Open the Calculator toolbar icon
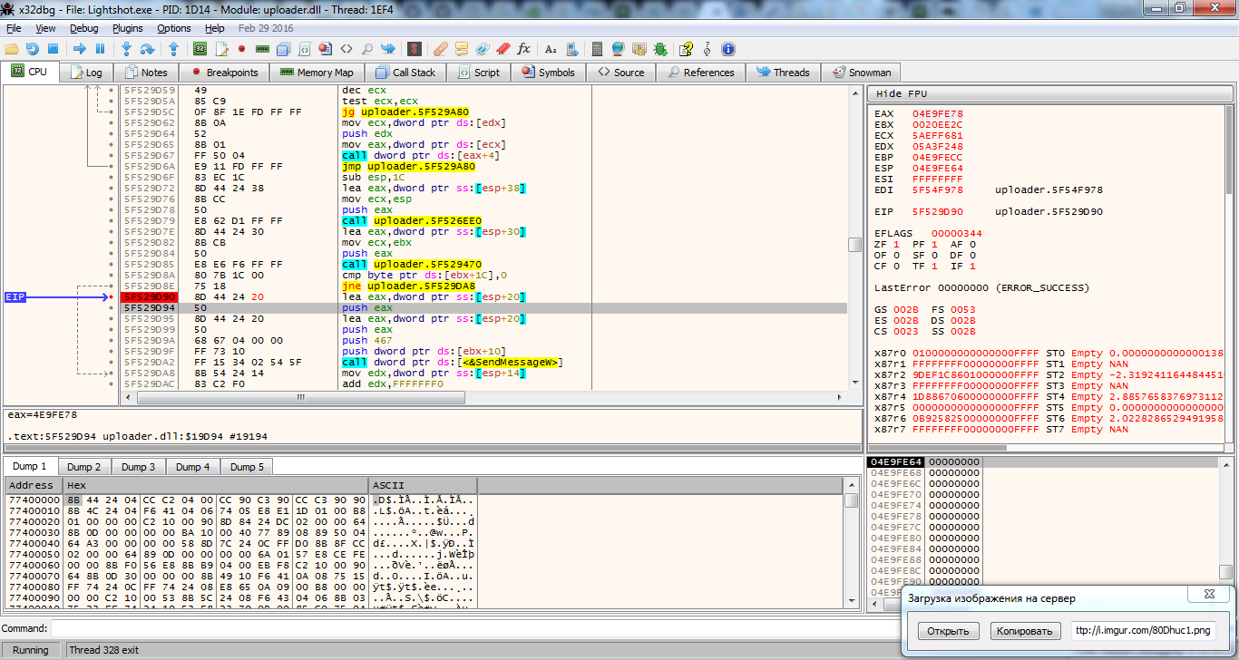Viewport: 1239px width, 660px height. click(x=596, y=49)
